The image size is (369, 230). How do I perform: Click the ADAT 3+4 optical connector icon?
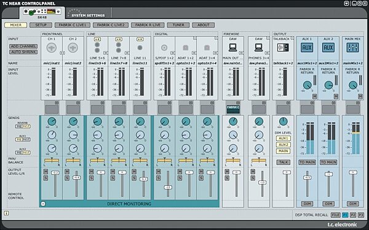tap(207, 48)
